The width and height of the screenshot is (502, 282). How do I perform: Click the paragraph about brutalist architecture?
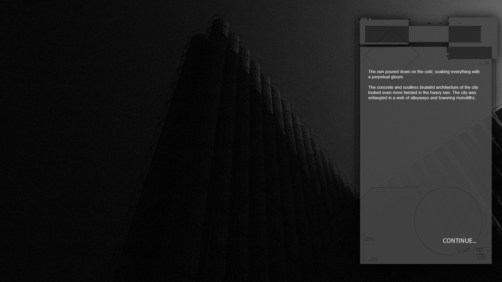pyautogui.click(x=423, y=92)
